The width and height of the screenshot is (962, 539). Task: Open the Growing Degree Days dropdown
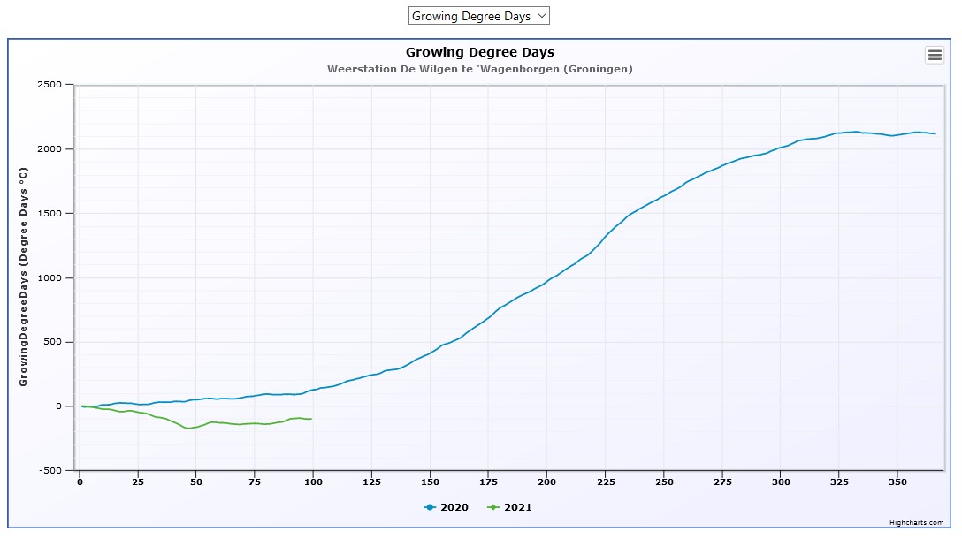coord(478,16)
